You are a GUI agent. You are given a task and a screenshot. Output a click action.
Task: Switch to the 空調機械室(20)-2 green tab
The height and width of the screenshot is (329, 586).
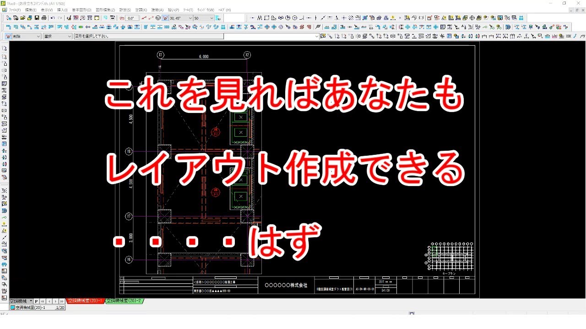(x=125, y=301)
